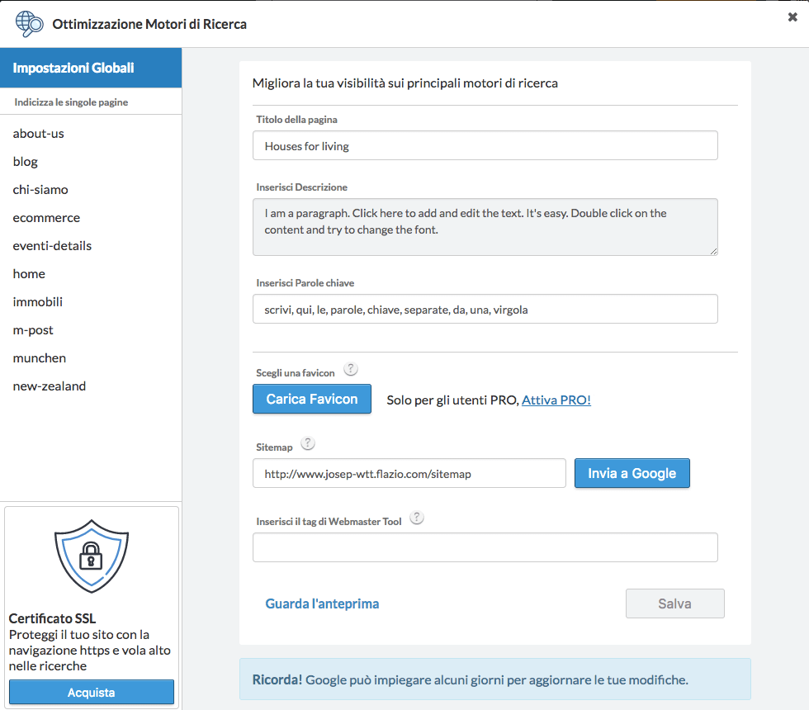Open help icon next to Webmaster Tool tag
The width and height of the screenshot is (809, 710).
[417, 518]
